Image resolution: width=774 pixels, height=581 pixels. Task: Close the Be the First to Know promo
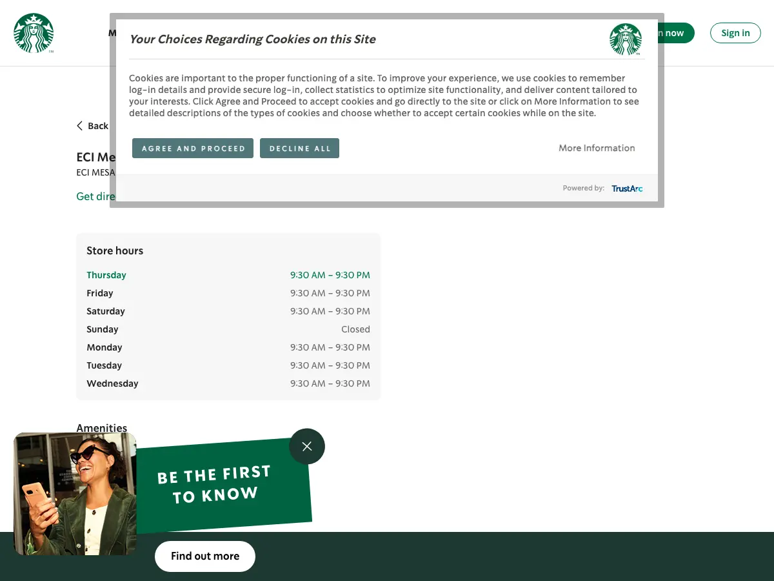(x=307, y=447)
